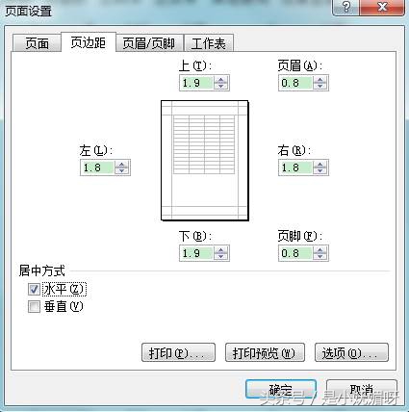Click the 下(B) bottom margin field
This screenshot has height=412, width=409.
[196, 253]
